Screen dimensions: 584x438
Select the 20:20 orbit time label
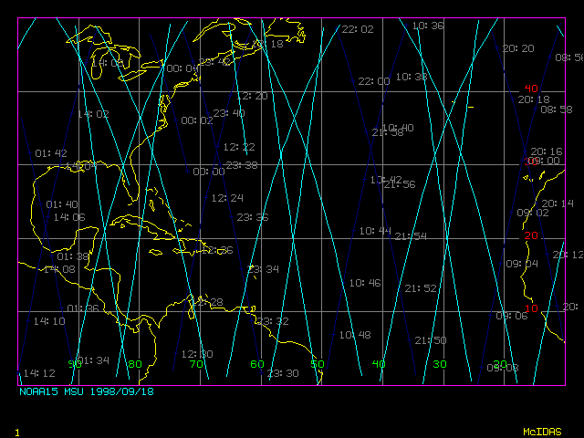pyautogui.click(x=518, y=48)
